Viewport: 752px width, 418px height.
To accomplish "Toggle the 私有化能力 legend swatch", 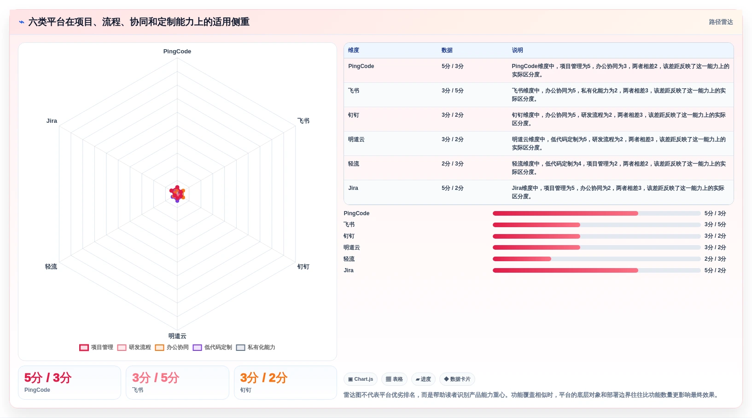I will coord(240,348).
